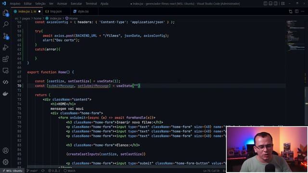Click the webcam video overlay
Viewport: 308px width, 173px height.
coord(267,149)
